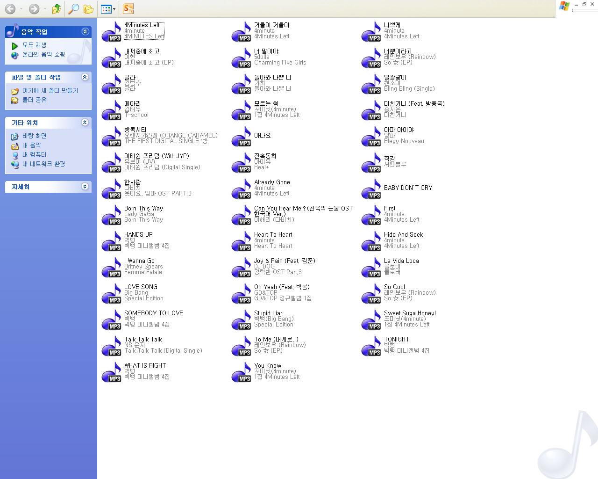
Task: Select the TONIGHT MP3 icon
Action: pyautogui.click(x=371, y=346)
